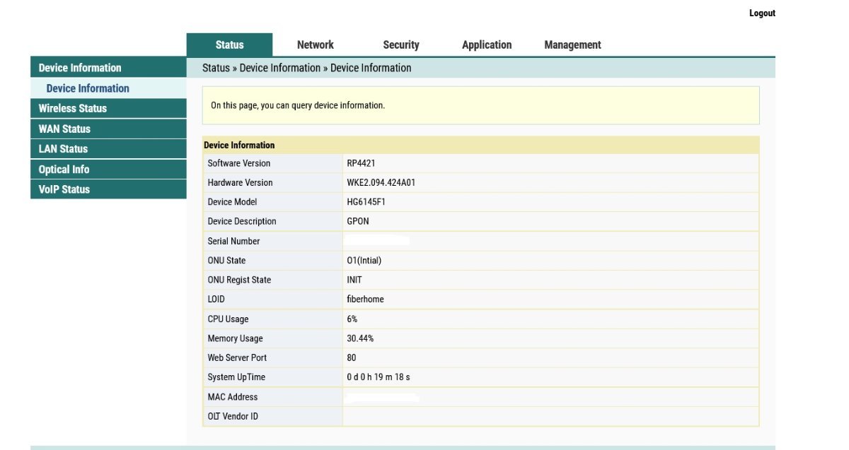Select the Device Information sub-item in sidebar

click(x=88, y=88)
